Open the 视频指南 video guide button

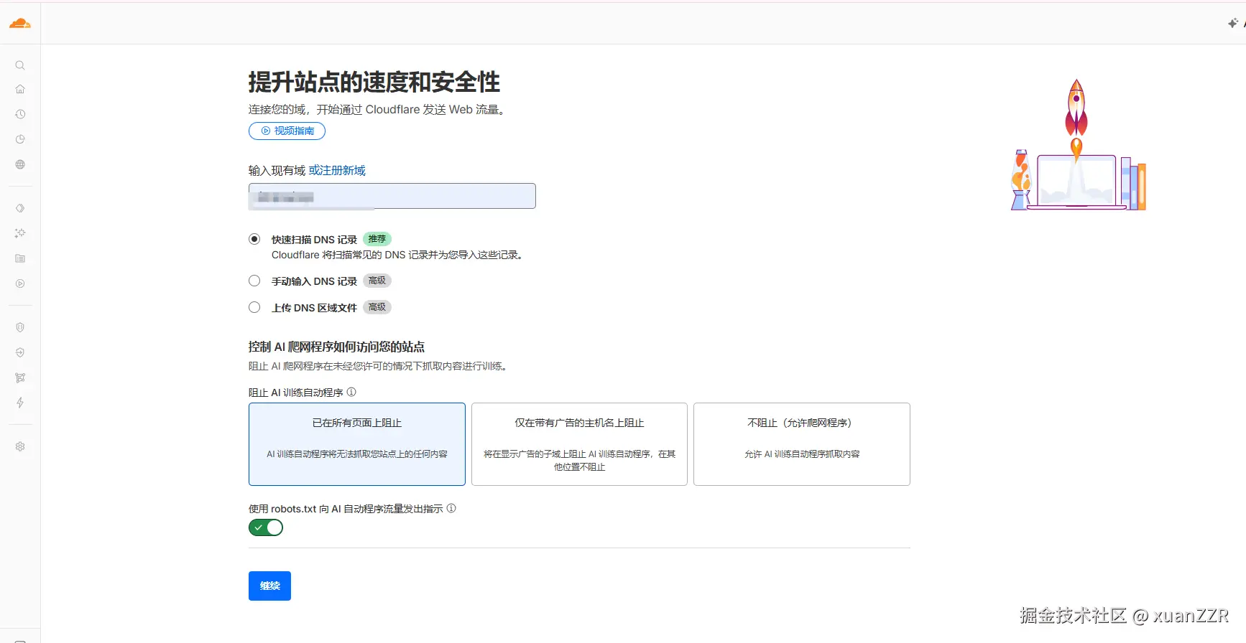coord(287,131)
